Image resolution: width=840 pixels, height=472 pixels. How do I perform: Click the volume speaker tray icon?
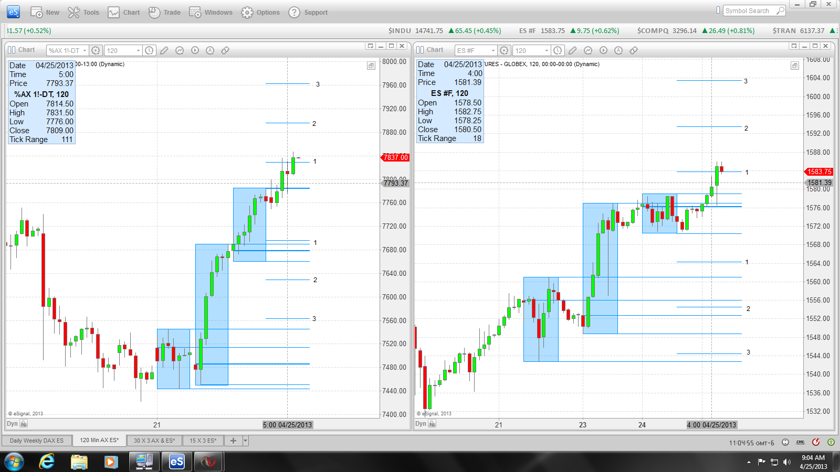click(x=786, y=462)
